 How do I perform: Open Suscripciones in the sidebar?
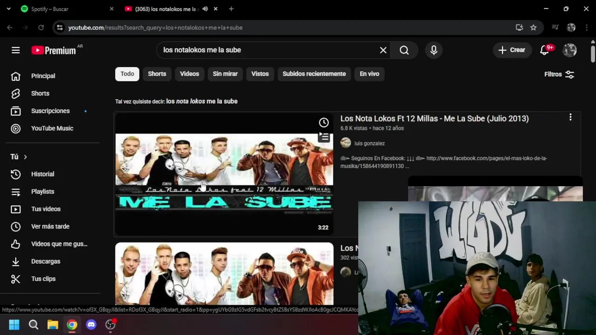pyautogui.click(x=50, y=111)
